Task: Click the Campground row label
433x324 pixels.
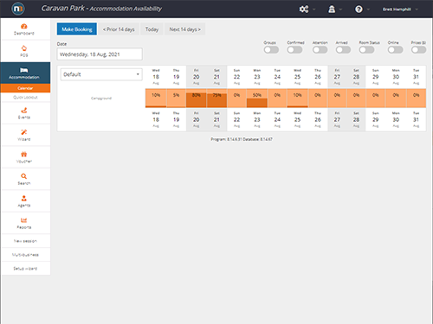Action: pos(101,98)
